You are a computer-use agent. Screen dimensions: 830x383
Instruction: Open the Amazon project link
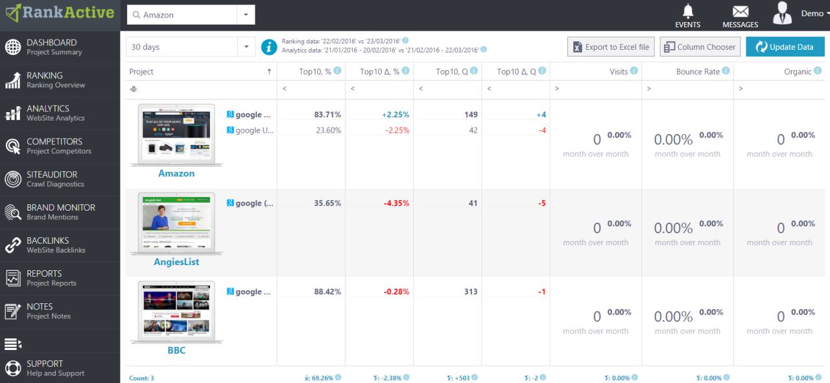point(176,174)
